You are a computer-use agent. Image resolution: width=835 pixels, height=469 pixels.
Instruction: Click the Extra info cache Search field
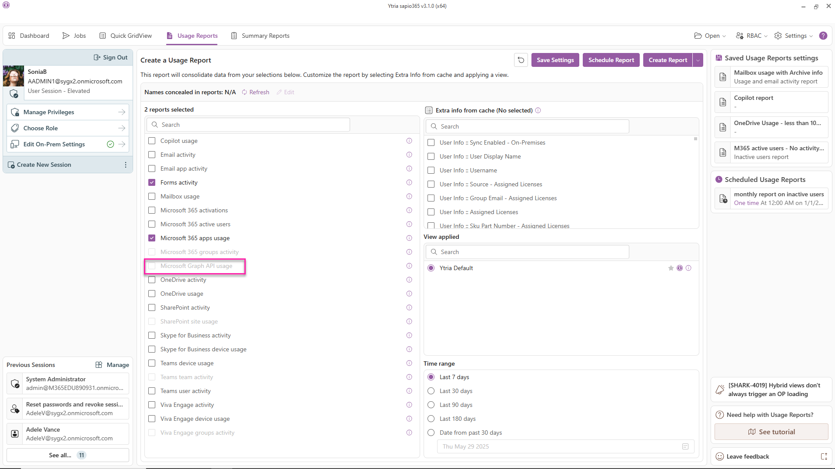[x=527, y=126]
